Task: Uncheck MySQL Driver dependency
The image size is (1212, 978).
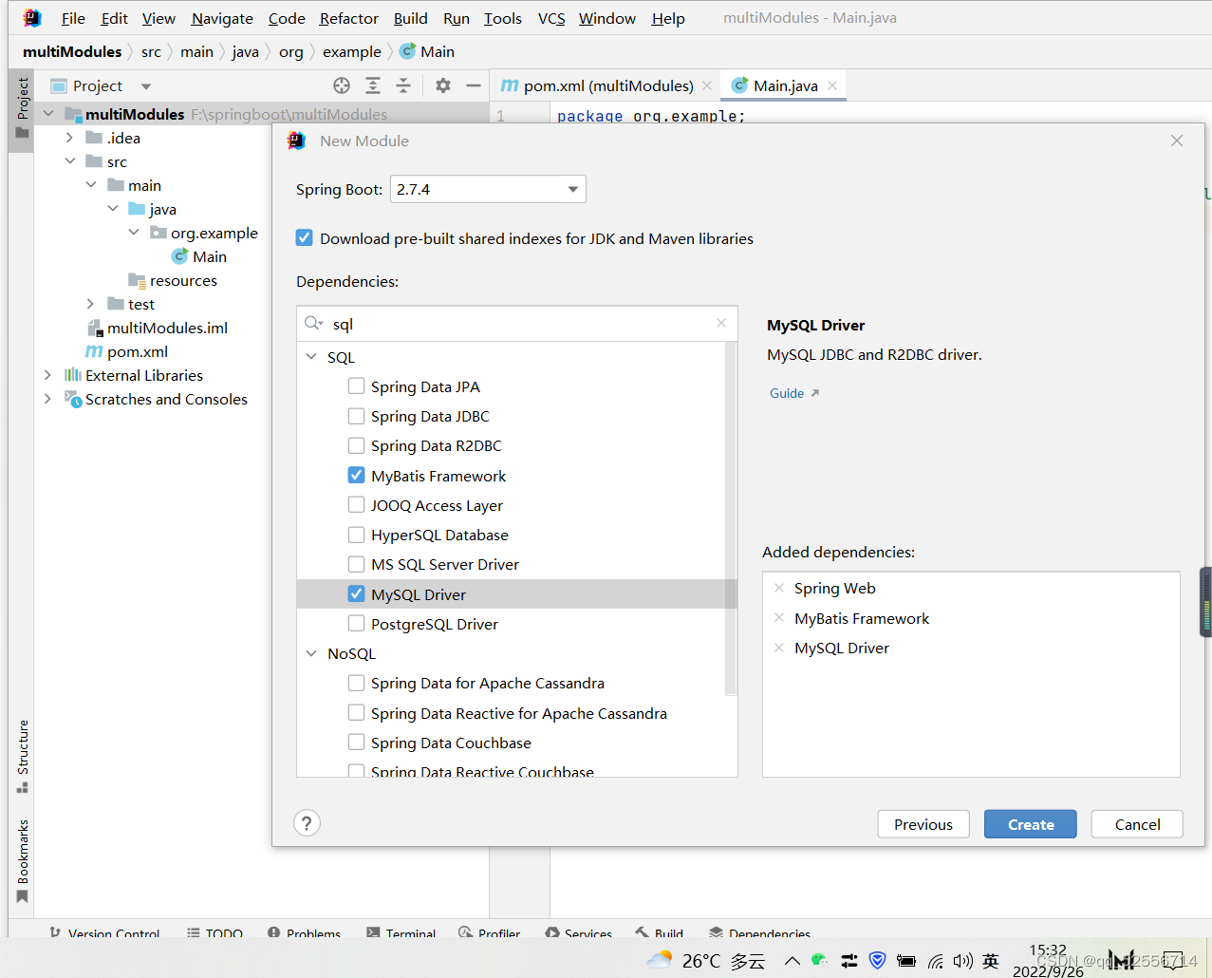Action: 356,594
